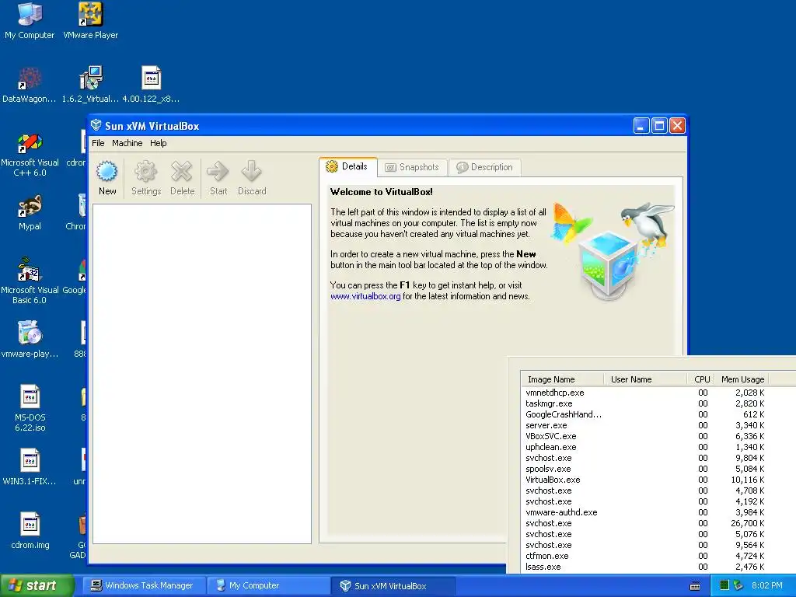796x597 pixels.
Task: Click the Settings gear toolbar icon
Action: pos(145,172)
